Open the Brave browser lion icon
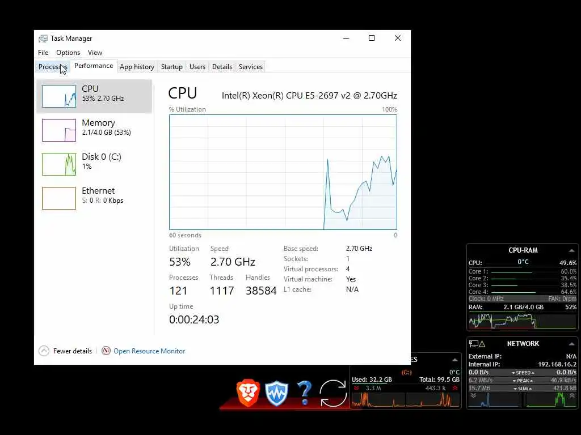Screen dimensions: 581x435 248,393
